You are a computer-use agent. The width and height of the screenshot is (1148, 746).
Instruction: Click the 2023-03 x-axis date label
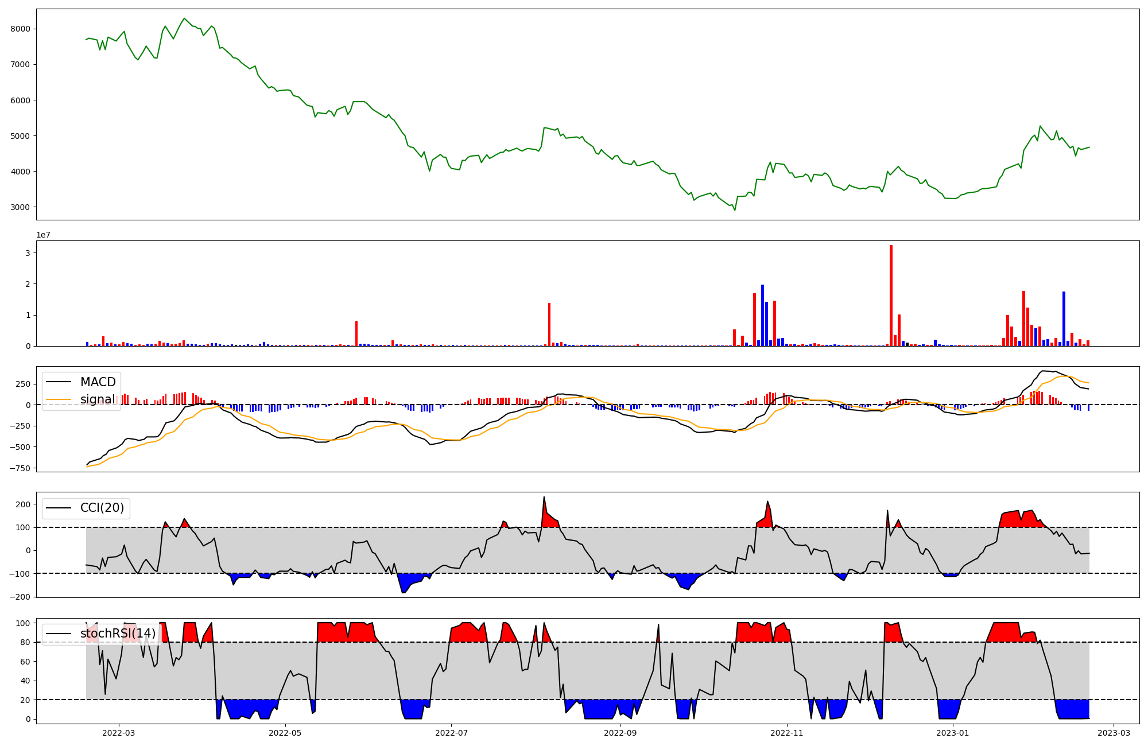(1114, 733)
